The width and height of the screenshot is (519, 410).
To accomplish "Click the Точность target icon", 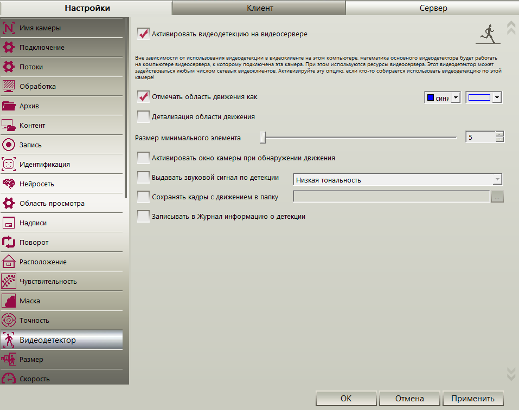I will click(x=9, y=321).
